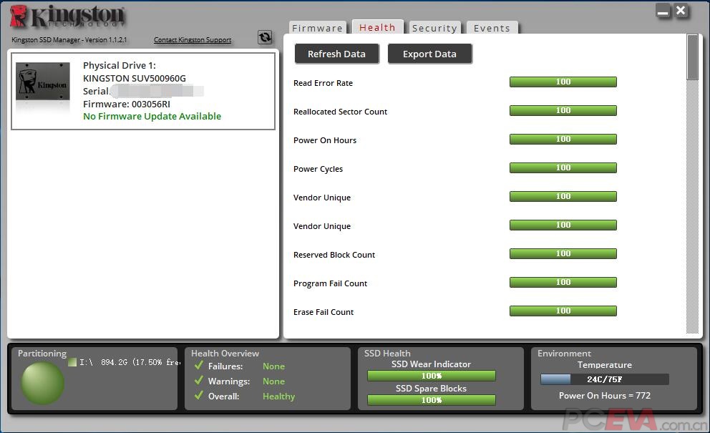This screenshot has height=433, width=710.
Task: Click the health list scrollbar thumb
Action: coord(692,57)
